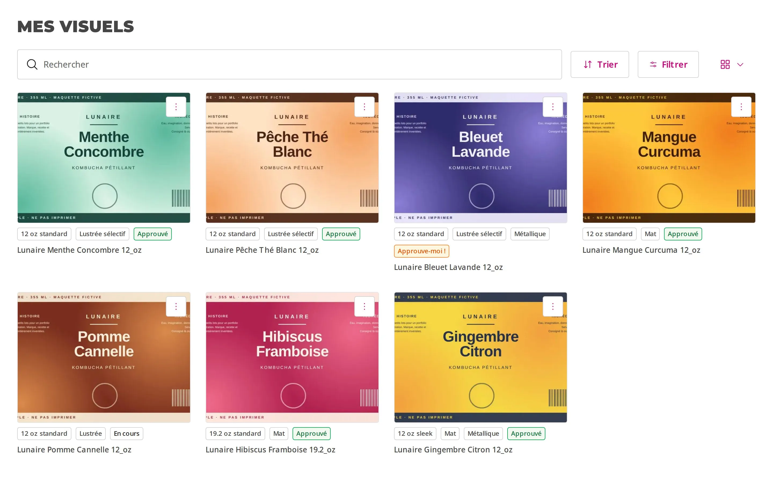773x483 pixels.
Task: Open the Hibiscus Framboise label thumbnail
Action: 292,357
